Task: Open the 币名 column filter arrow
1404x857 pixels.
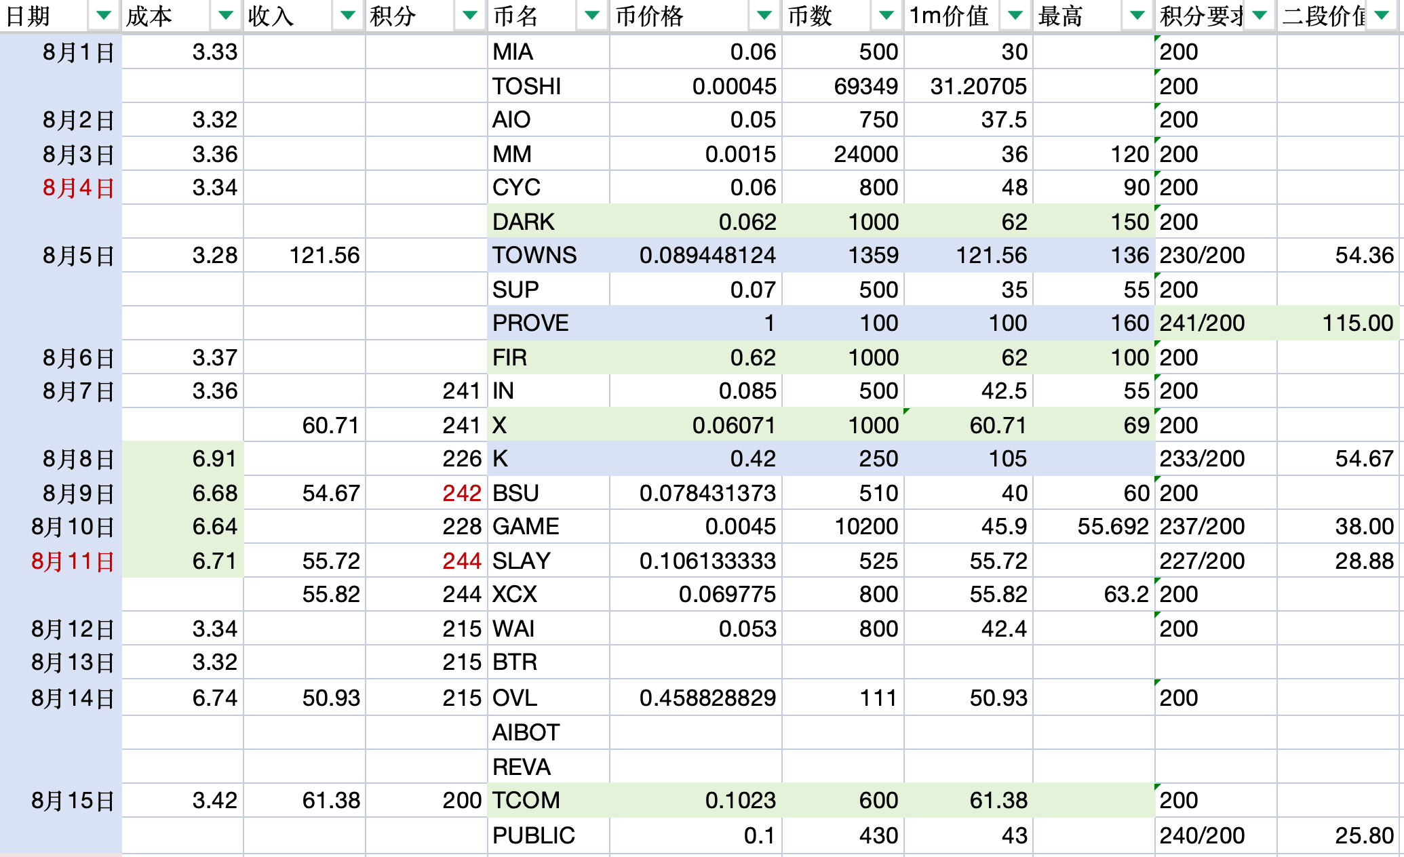Action: point(591,16)
